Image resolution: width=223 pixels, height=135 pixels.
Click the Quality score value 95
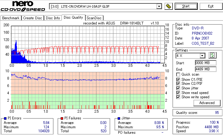click(x=217, y=113)
